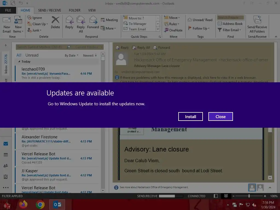Image resolution: width=280 pixels, height=210 pixels.
Task: Delete the selected message
Action: [55, 22]
